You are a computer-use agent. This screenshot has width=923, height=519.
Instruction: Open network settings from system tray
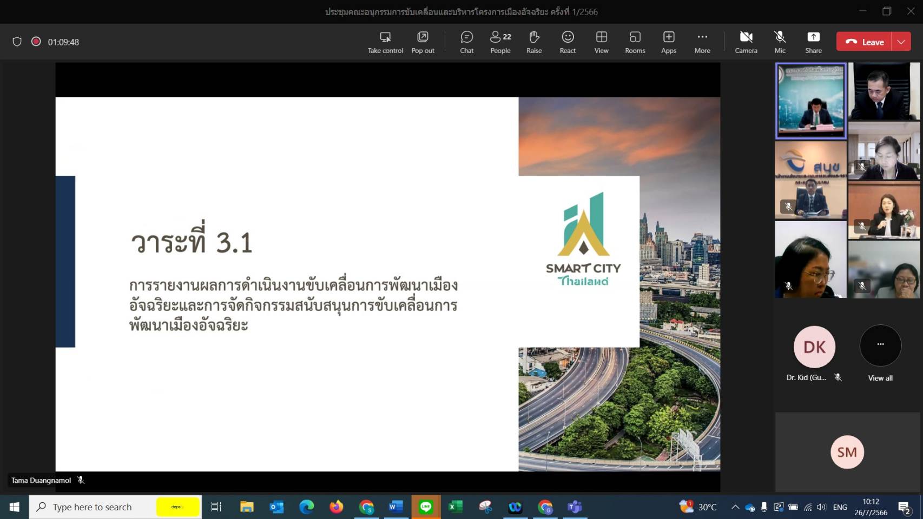click(808, 507)
